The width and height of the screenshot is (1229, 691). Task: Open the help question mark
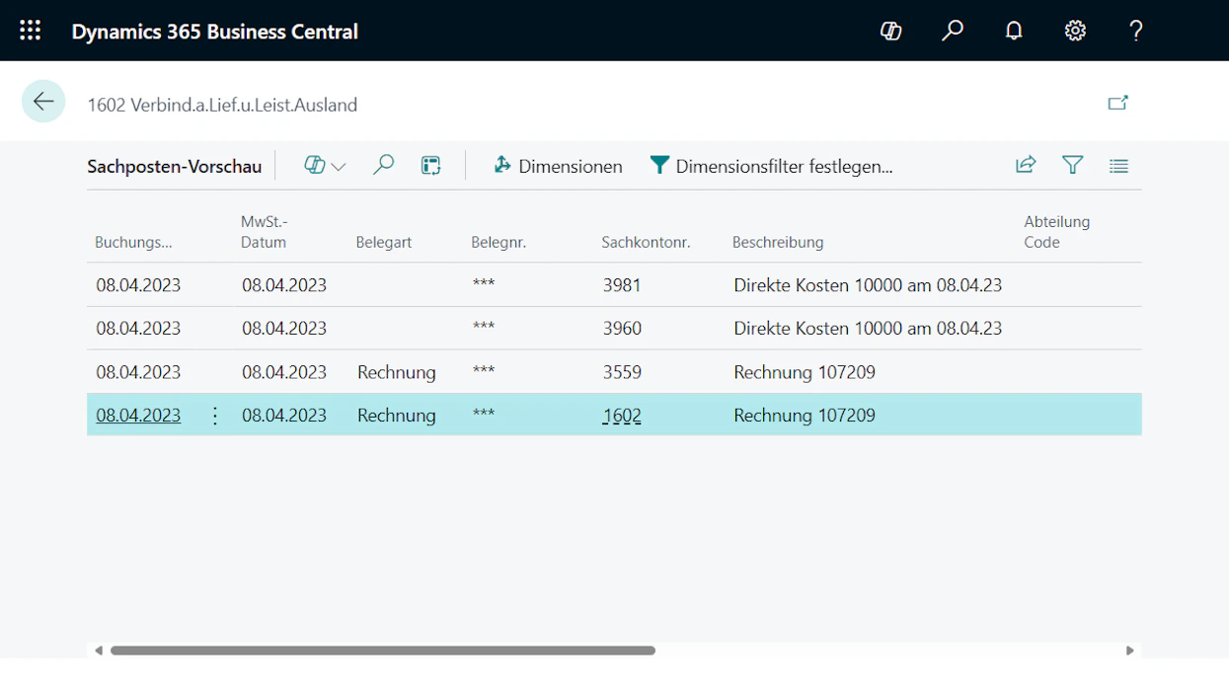[1136, 31]
